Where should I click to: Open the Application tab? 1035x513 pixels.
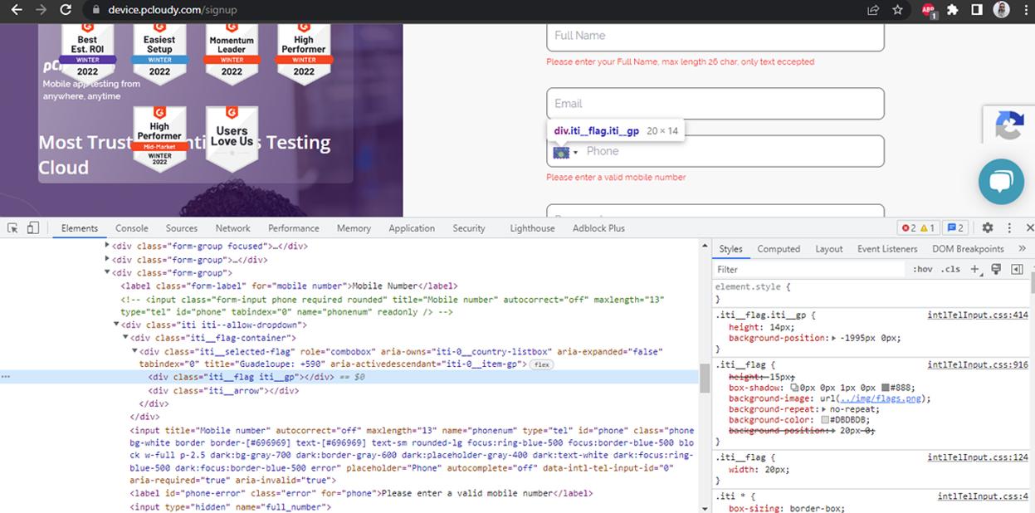click(x=412, y=227)
